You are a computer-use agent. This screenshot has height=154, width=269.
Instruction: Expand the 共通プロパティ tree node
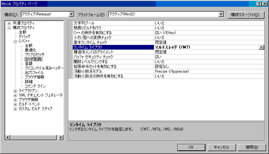point(9,23)
